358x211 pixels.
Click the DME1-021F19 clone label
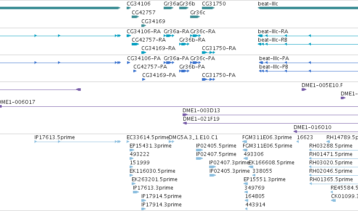pos(201,119)
